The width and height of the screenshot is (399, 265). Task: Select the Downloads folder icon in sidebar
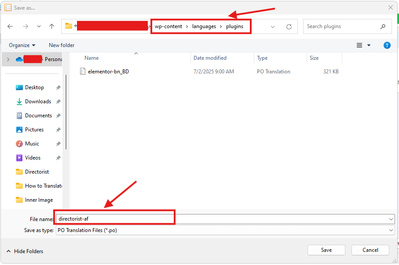[19, 102]
